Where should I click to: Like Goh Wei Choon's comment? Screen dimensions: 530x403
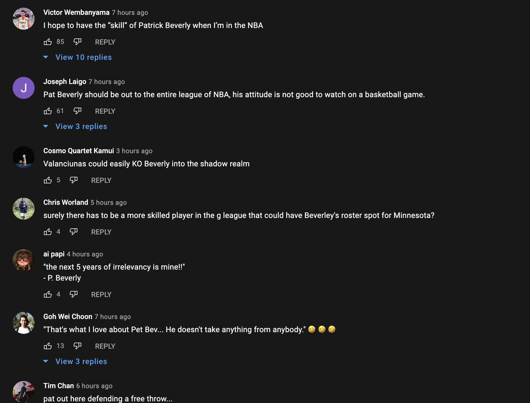pyautogui.click(x=48, y=346)
